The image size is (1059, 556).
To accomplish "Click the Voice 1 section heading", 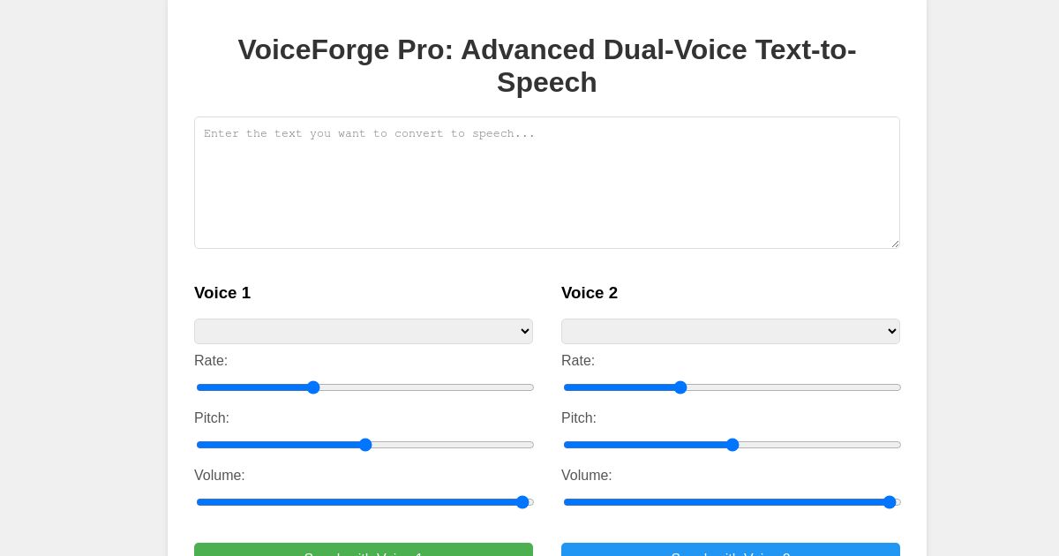I will click(222, 293).
